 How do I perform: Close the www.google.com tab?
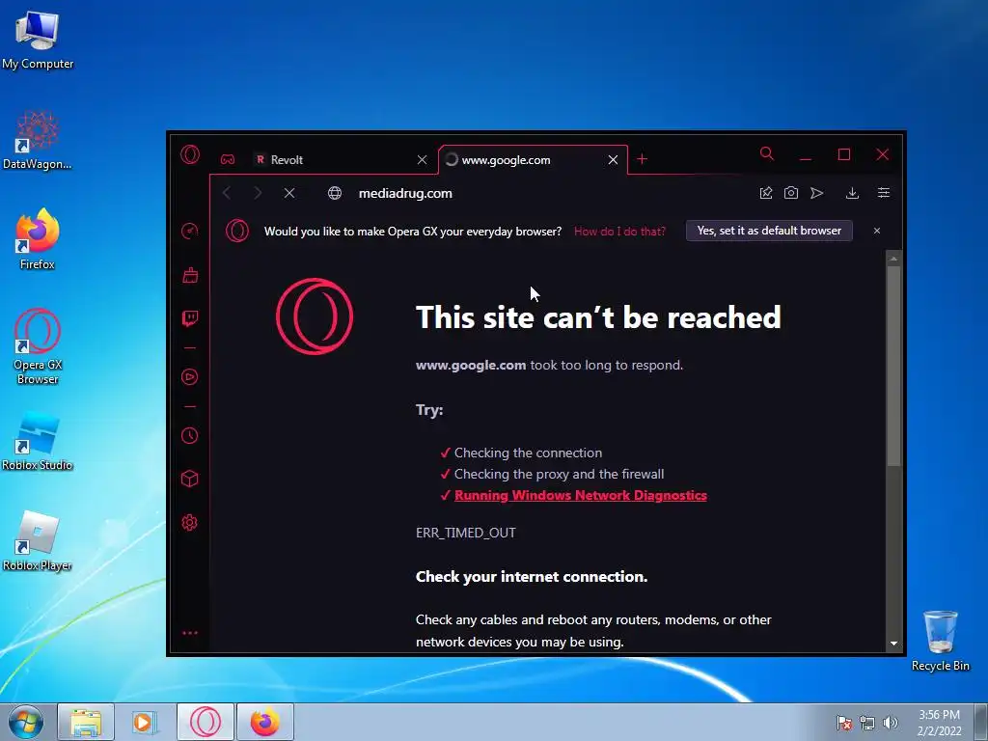pos(613,160)
